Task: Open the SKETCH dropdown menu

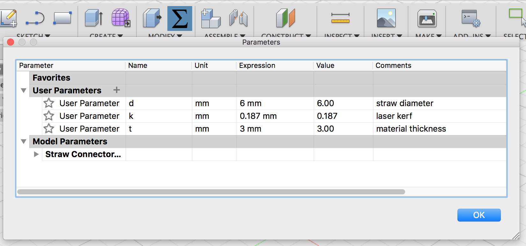Action: [x=33, y=36]
